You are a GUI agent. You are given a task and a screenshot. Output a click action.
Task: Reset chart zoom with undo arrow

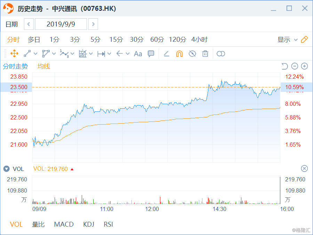(284, 66)
